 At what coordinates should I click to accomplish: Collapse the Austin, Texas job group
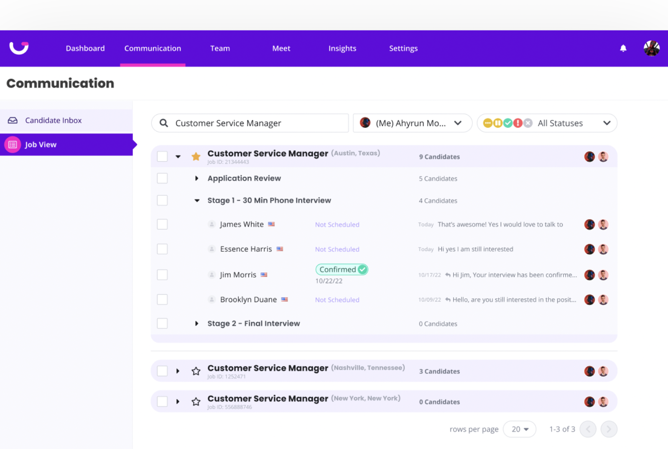[x=178, y=157]
